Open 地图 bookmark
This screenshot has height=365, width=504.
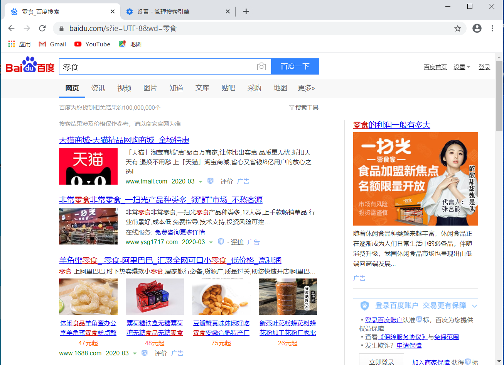pos(130,44)
